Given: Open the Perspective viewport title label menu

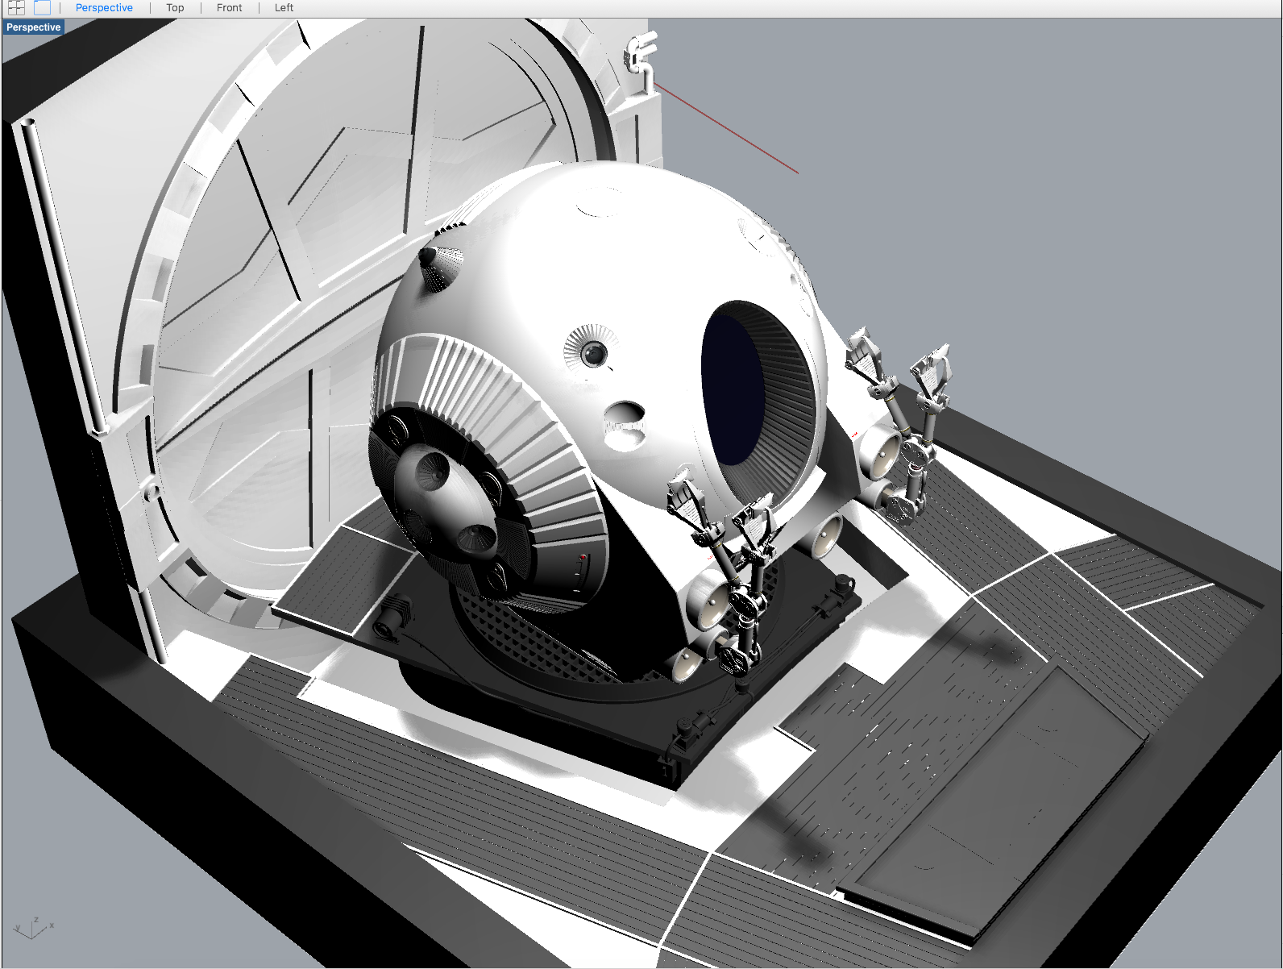Looking at the screenshot, I should point(34,27).
